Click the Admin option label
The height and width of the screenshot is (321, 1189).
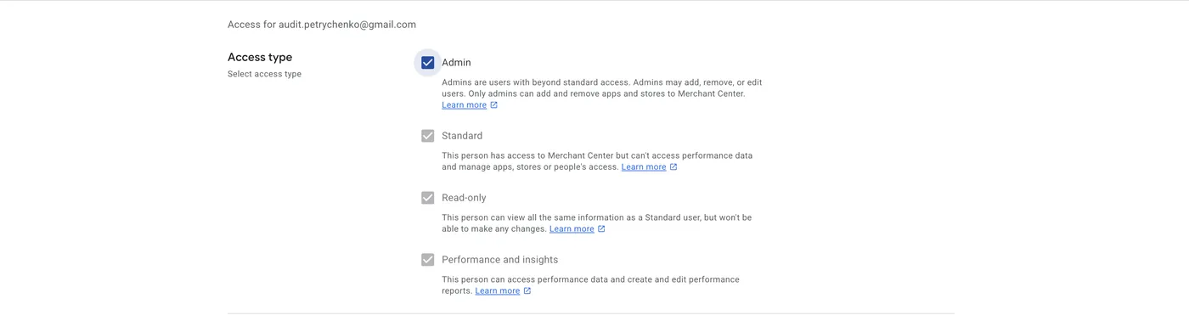[456, 63]
